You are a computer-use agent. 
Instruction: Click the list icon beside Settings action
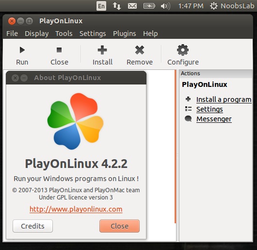click(x=188, y=109)
